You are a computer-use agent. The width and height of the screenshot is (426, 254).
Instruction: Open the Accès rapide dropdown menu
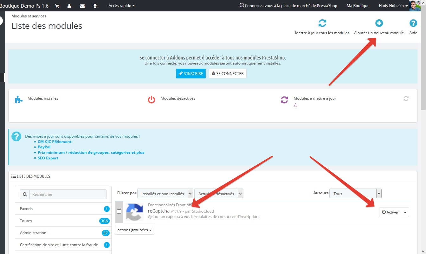click(x=122, y=6)
